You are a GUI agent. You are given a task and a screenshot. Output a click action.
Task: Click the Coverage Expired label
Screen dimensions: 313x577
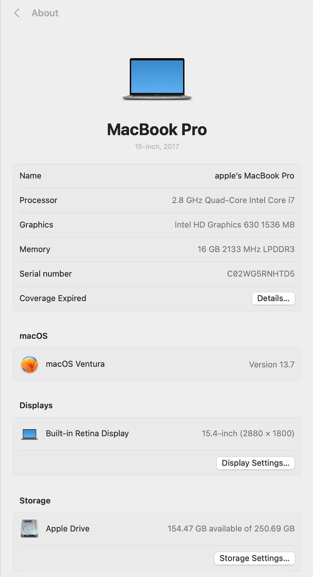53,298
